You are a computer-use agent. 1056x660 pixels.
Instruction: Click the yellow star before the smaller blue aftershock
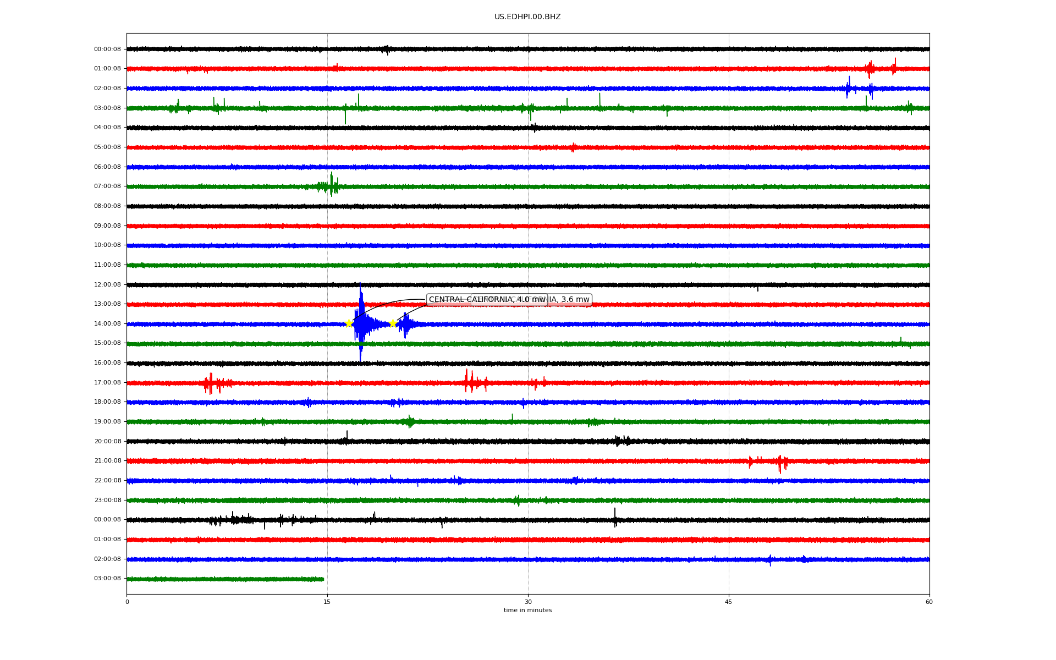coord(393,323)
